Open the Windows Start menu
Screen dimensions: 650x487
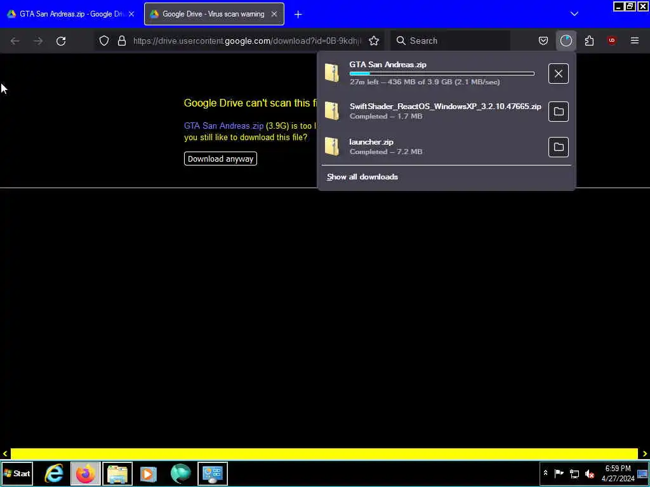click(x=17, y=474)
